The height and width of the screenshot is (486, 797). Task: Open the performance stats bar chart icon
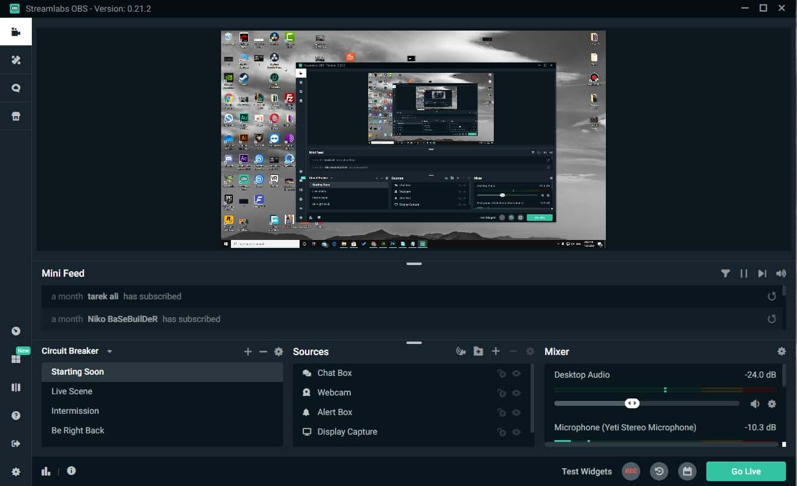click(x=46, y=471)
